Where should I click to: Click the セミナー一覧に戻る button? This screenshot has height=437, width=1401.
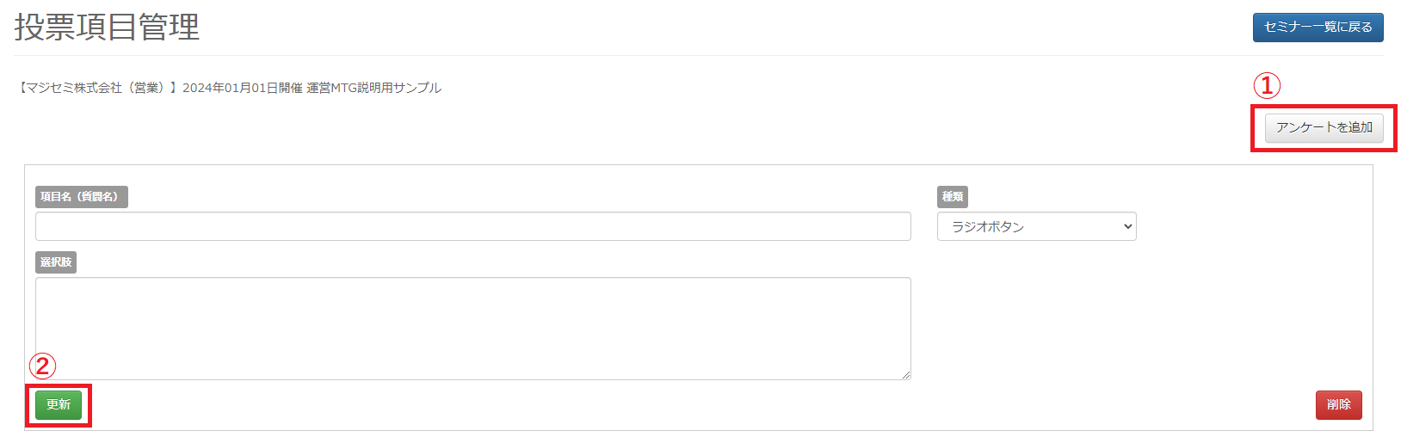(x=1318, y=28)
